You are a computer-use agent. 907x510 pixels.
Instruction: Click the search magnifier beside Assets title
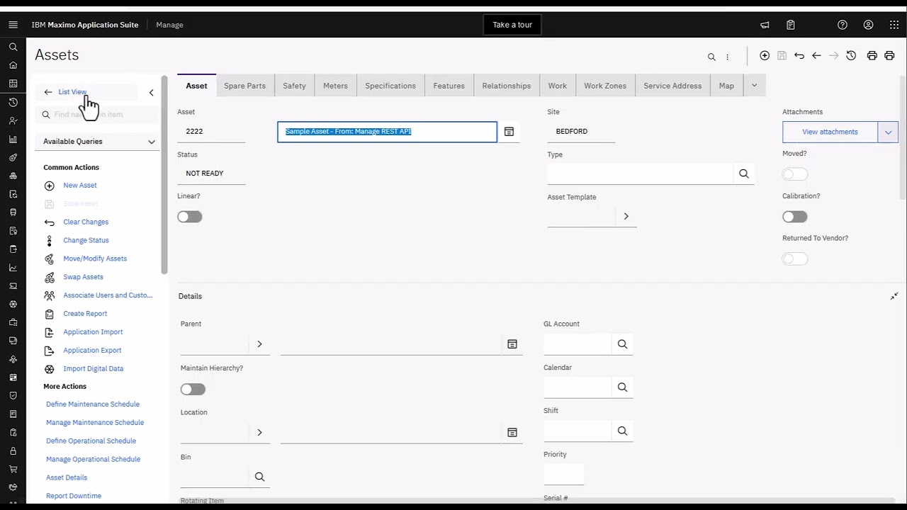click(x=711, y=57)
